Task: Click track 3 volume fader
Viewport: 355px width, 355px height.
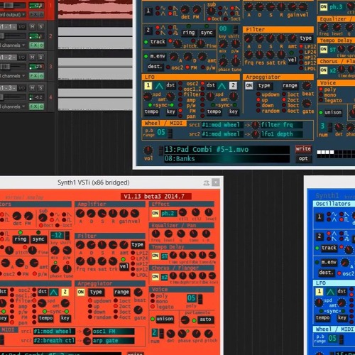Action: click(x=5, y=67)
